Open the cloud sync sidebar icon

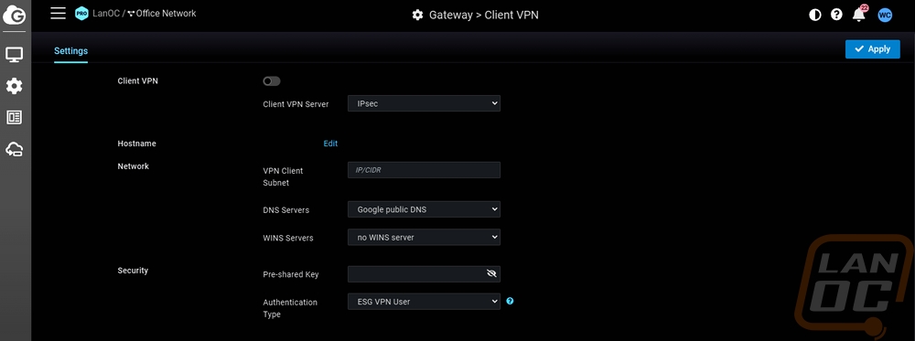14,150
